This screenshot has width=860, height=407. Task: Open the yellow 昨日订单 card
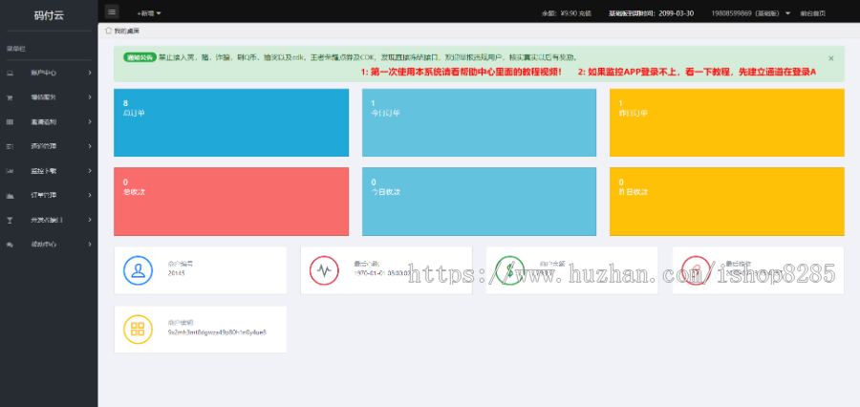coord(727,122)
